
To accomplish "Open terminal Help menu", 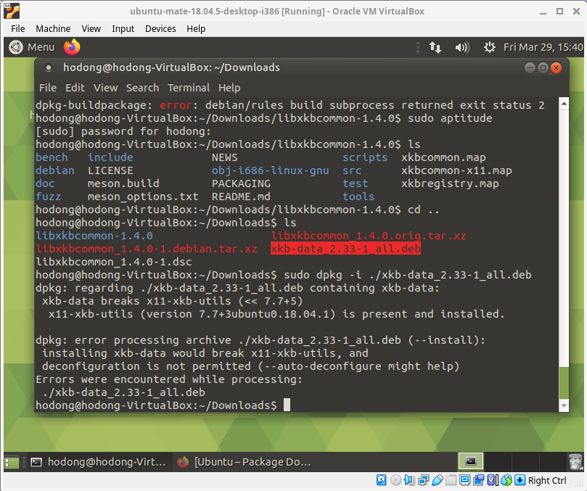I will coord(229,88).
